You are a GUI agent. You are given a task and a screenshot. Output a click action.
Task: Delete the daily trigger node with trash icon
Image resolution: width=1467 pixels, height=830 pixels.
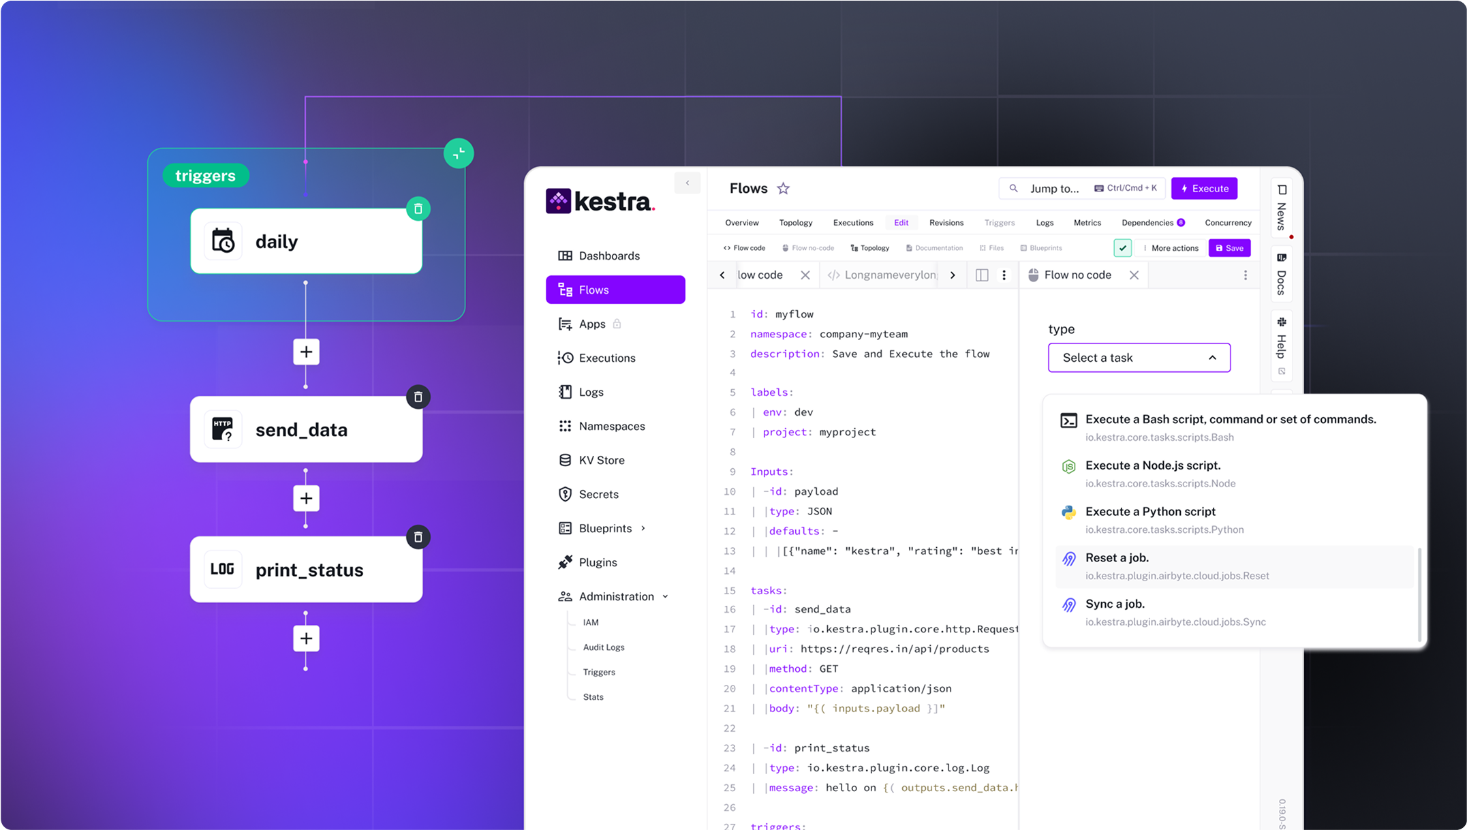tap(418, 209)
